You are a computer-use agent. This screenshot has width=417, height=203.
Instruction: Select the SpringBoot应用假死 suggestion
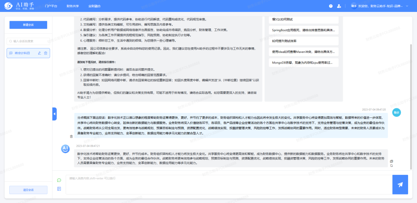coord(303,30)
